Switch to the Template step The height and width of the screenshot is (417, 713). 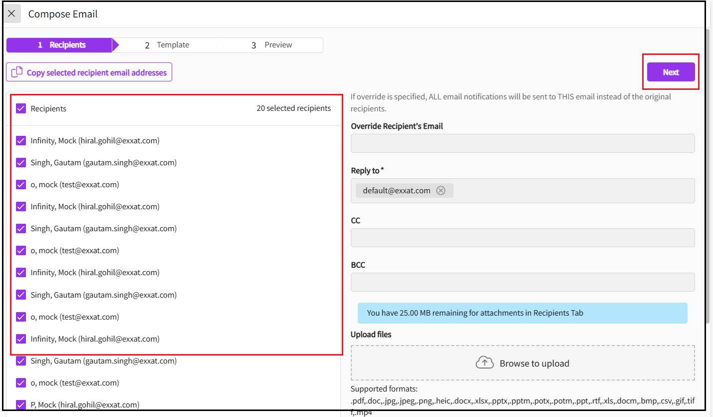(x=167, y=45)
